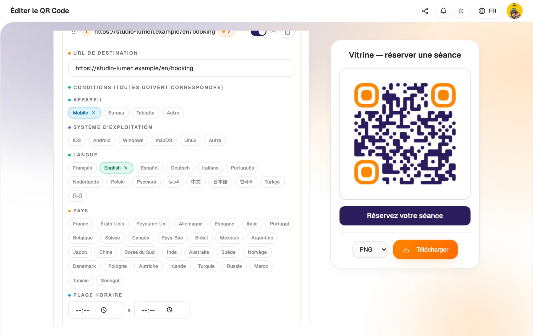Delete the rule with trash icon
This screenshot has height=336, width=533.
[287, 32]
